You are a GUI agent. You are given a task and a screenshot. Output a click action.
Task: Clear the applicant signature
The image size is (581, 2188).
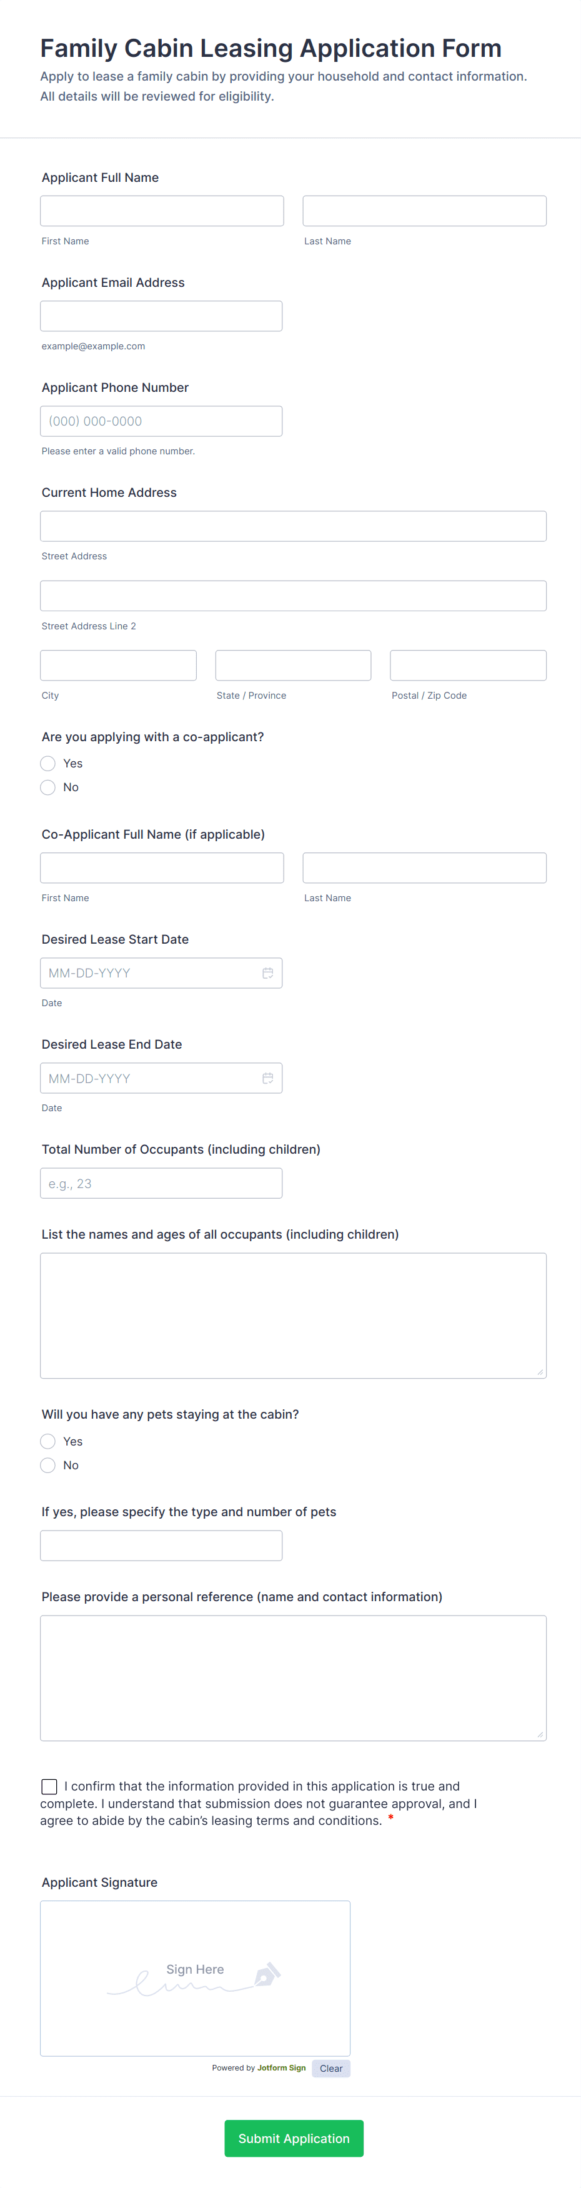[331, 2068]
